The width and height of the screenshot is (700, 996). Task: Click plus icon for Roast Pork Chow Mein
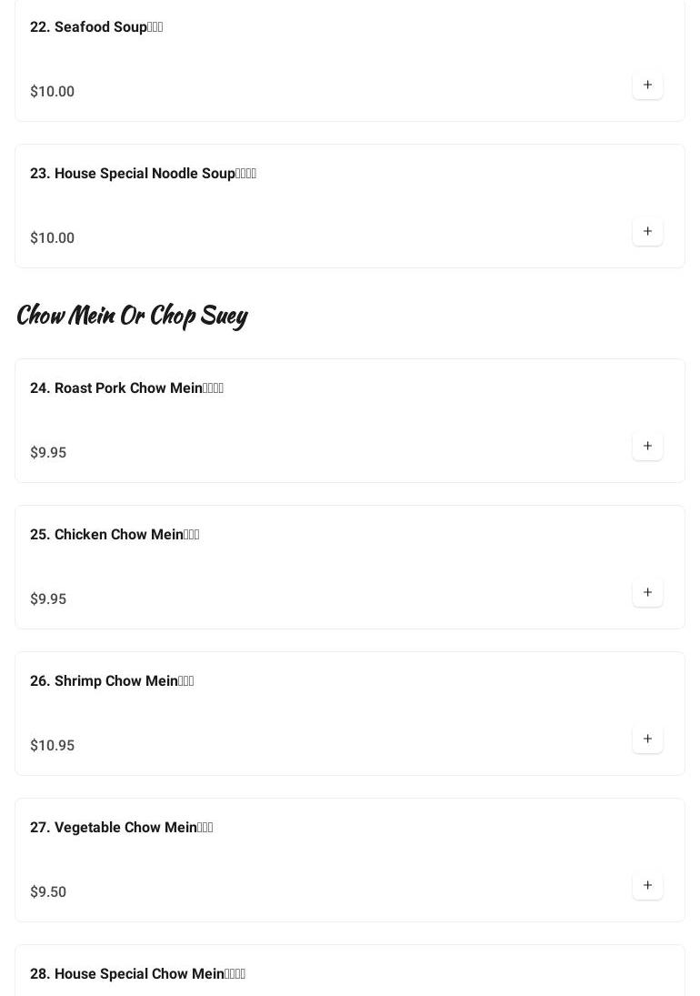647,447
